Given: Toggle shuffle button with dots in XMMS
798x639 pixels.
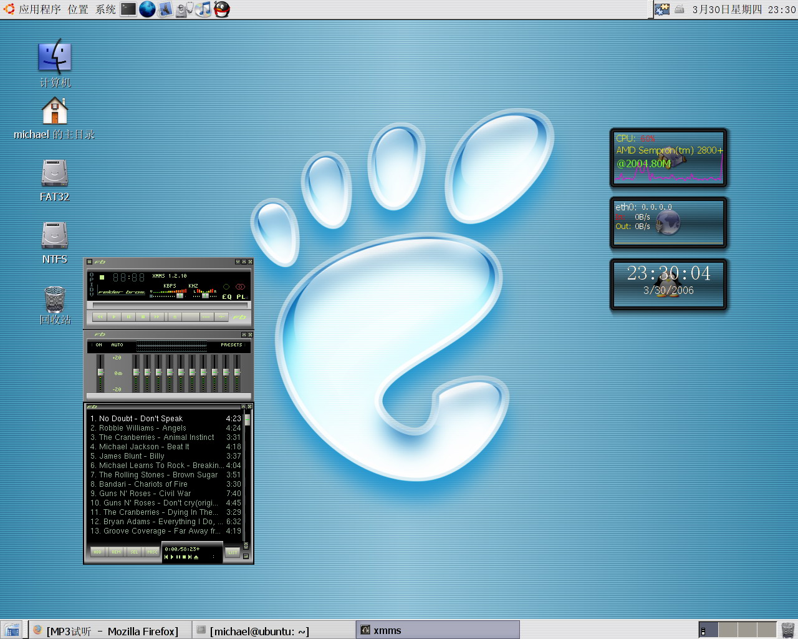Looking at the screenshot, I should (x=207, y=317).
